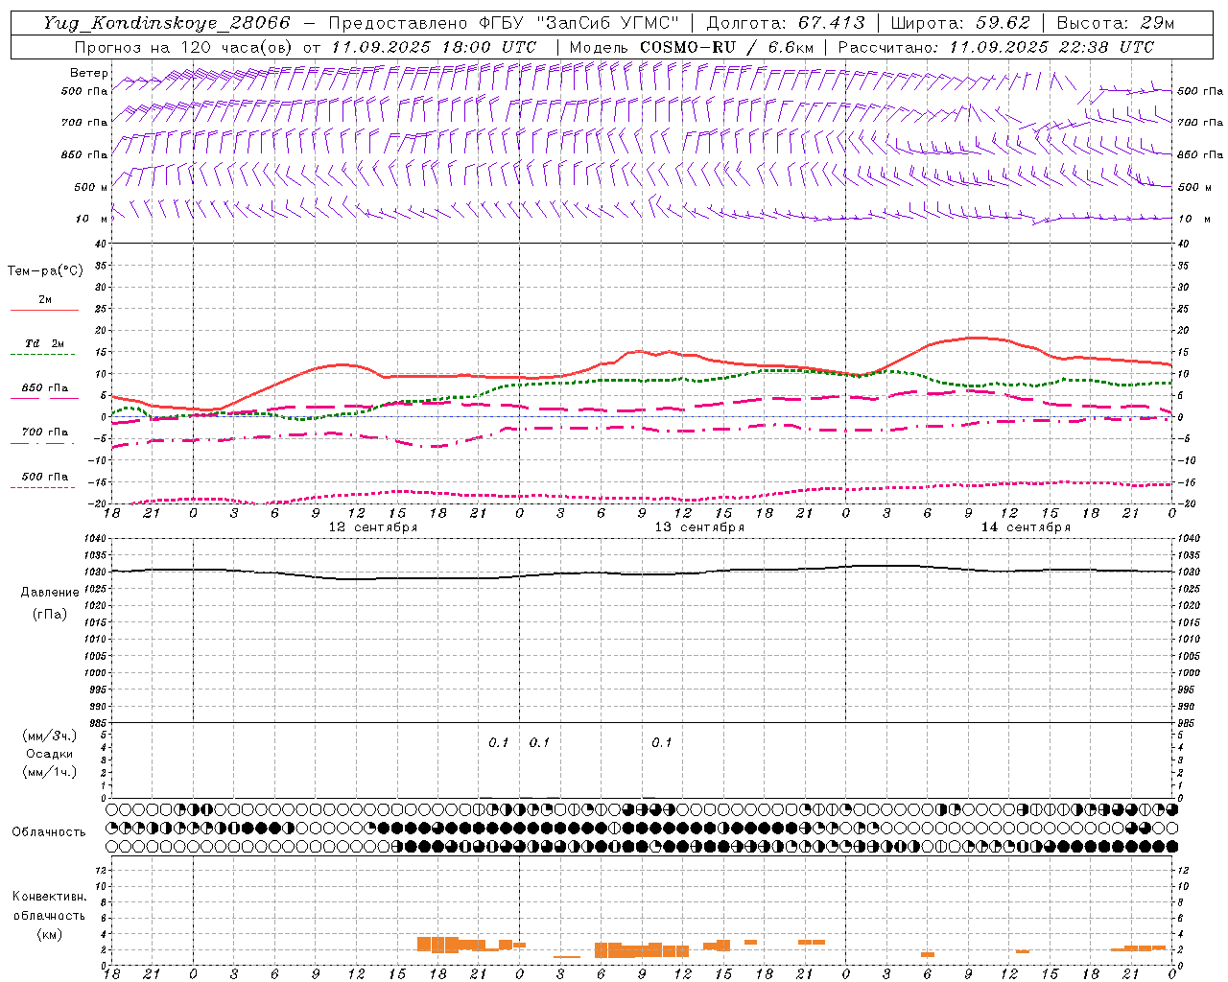Screen dimensions: 1228x982
Task: Click the Прогноз на 120 часа(ов) text
Action: tap(184, 47)
